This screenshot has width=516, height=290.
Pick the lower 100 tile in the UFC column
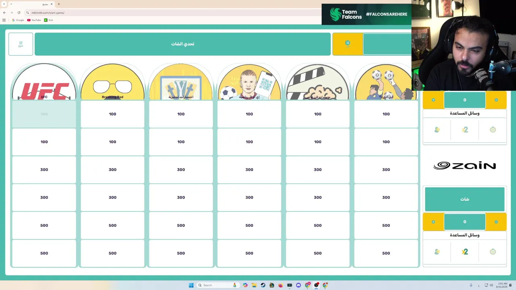[x=44, y=142]
